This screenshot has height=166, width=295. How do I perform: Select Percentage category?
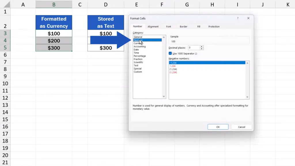(x=140, y=56)
